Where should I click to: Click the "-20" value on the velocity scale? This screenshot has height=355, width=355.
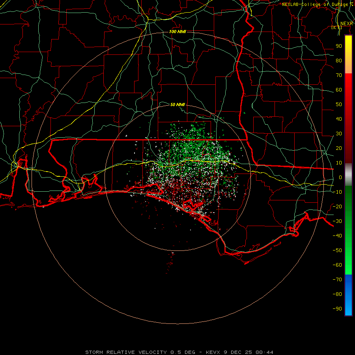tap(337, 207)
